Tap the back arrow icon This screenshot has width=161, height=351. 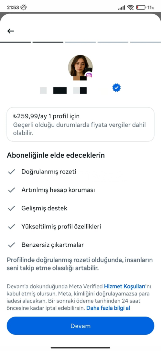coord(11,31)
